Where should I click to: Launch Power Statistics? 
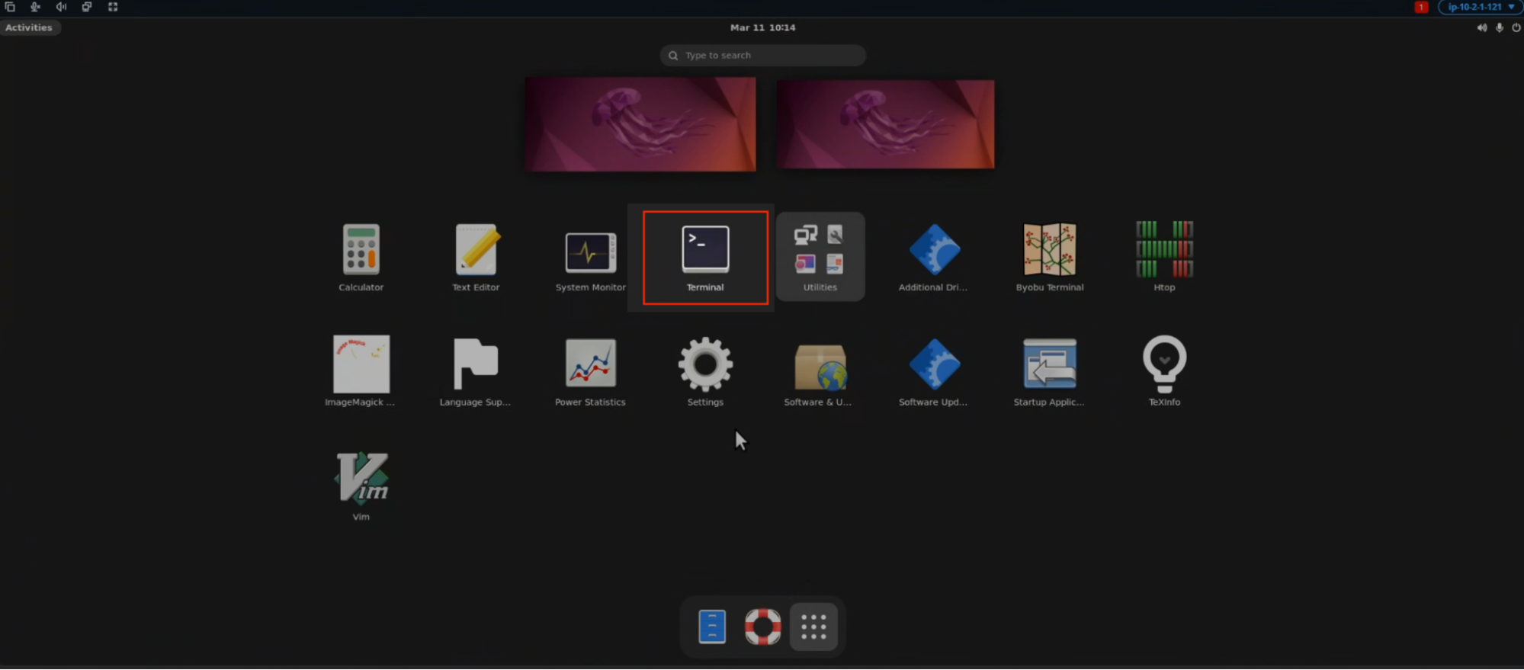(590, 371)
